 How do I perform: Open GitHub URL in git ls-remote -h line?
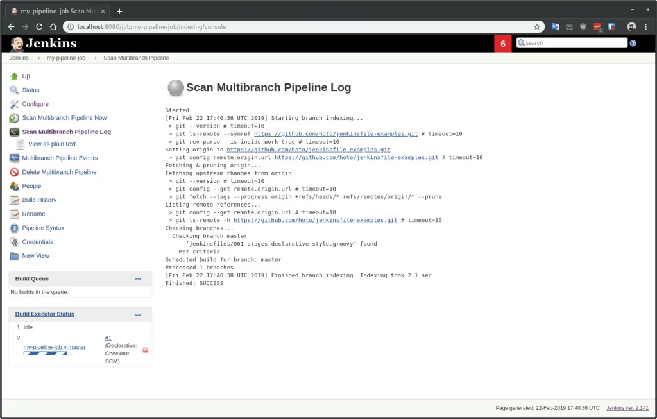click(x=315, y=220)
